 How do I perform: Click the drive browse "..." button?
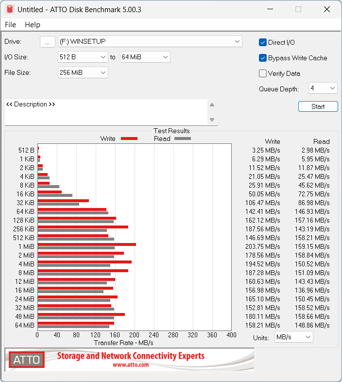tap(47, 42)
